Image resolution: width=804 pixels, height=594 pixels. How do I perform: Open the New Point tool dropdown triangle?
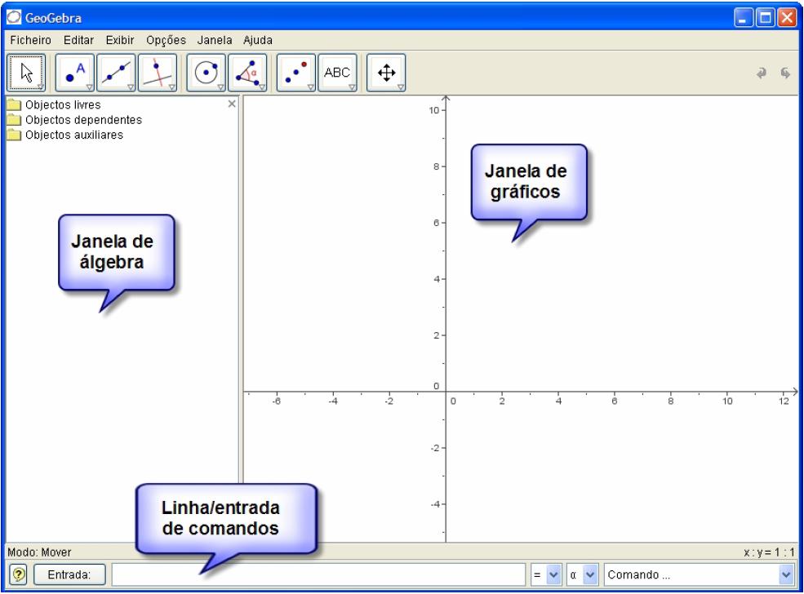[89, 87]
